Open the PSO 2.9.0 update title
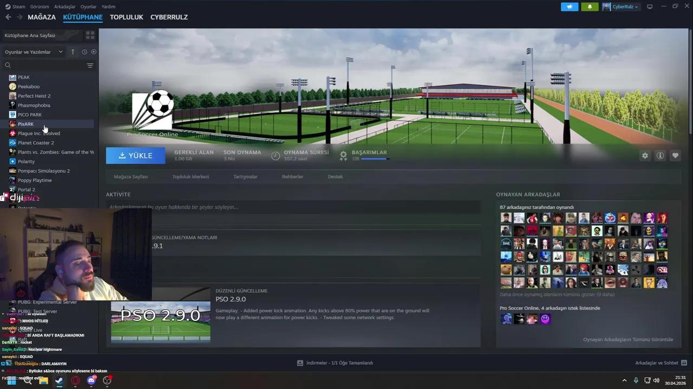Screen dimensions: 693x389 click(231, 299)
